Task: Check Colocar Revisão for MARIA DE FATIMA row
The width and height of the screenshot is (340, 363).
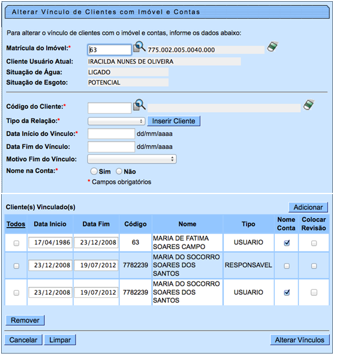Action: coord(314,243)
